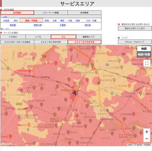This screenshot has height=151, width=152.
Task: Click the 目白 station icon
Action: 59,134
